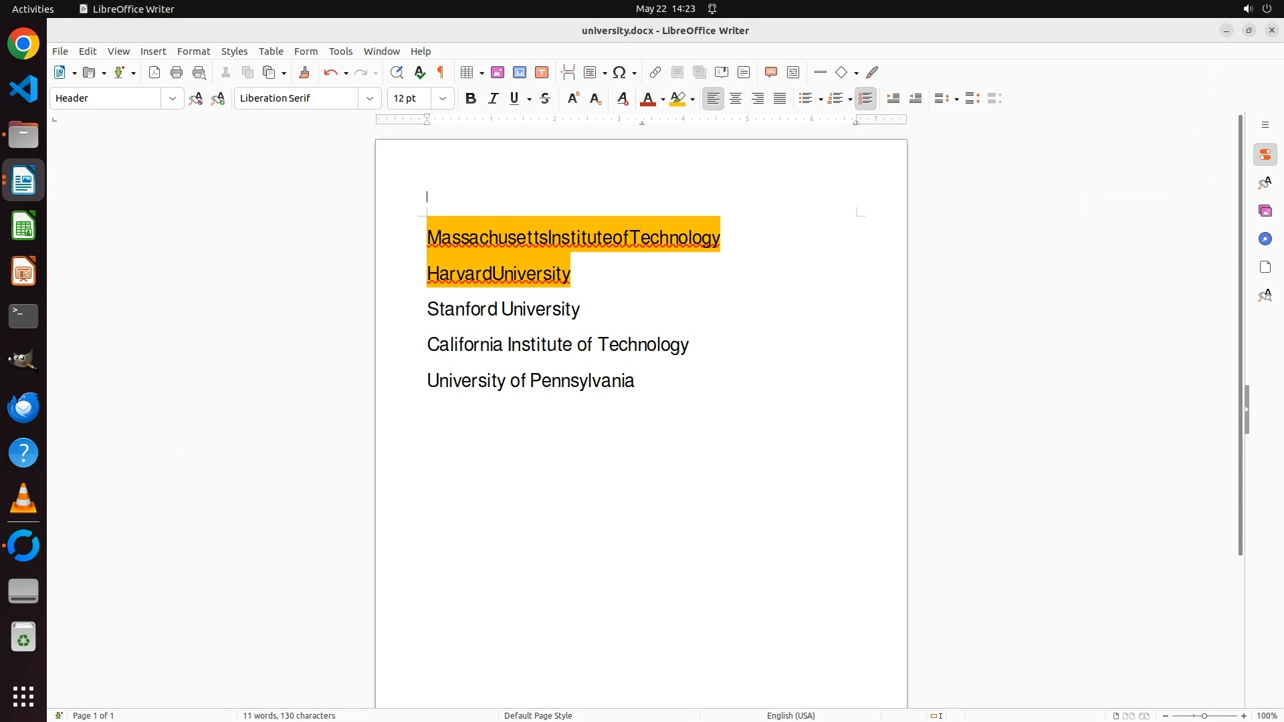The height and width of the screenshot is (722, 1284).
Task: Click the Clone Formatting paintbrush icon
Action: click(x=304, y=73)
